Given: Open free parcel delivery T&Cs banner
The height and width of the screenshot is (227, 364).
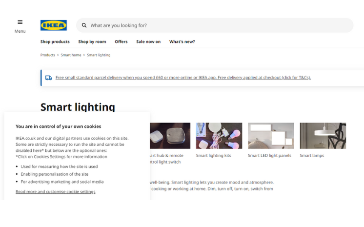Looking at the screenshot, I should (x=183, y=78).
